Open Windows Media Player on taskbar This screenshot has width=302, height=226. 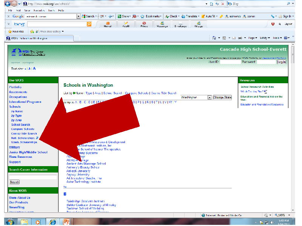38,222
